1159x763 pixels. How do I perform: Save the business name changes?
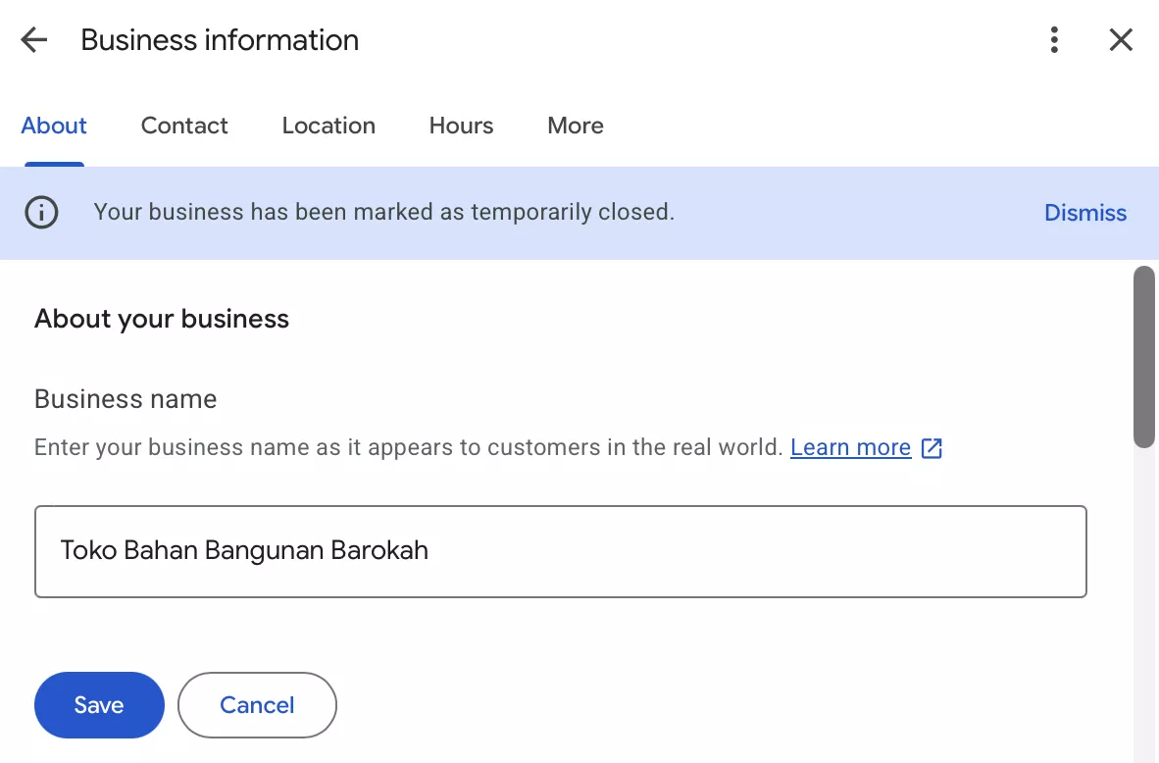tap(99, 704)
